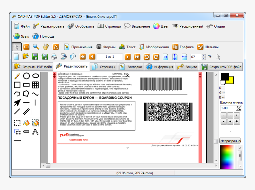
Task: Open the Расширенный menu
Action: (x=187, y=26)
